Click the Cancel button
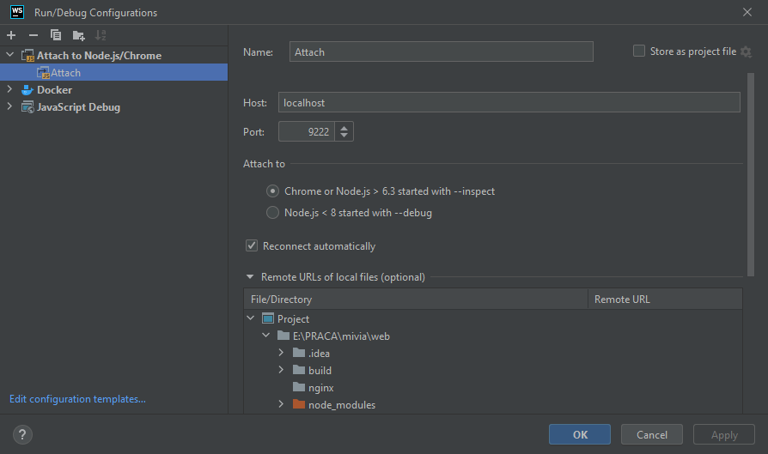The height and width of the screenshot is (454, 768). coord(651,434)
